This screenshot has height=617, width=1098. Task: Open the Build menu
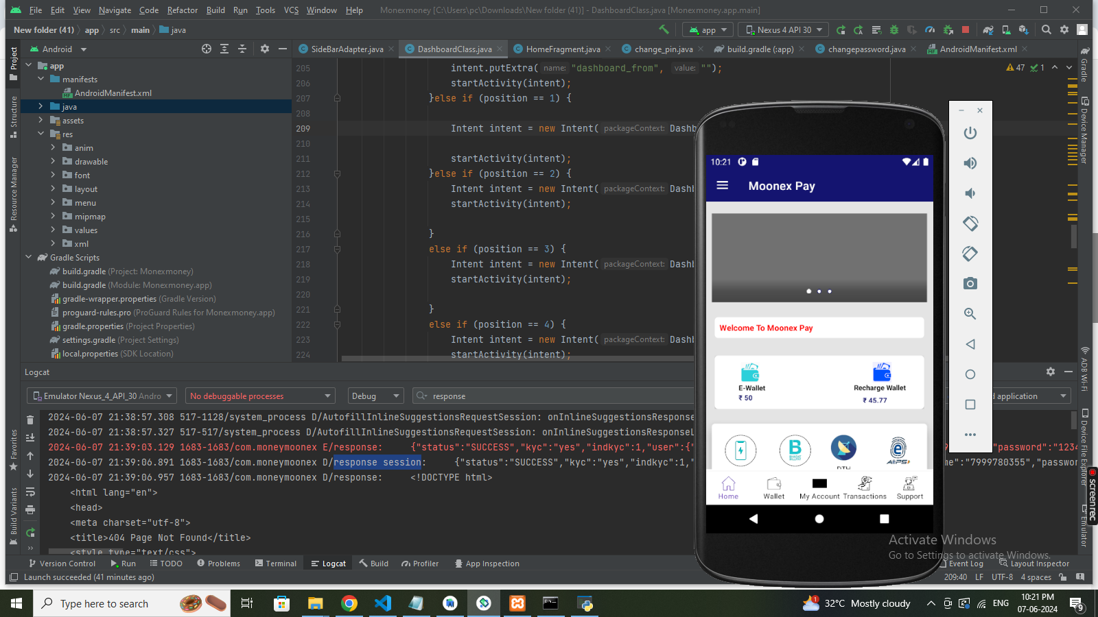[215, 10]
